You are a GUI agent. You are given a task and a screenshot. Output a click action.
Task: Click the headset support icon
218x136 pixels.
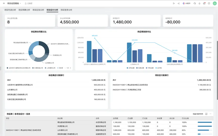(x=195, y=4)
